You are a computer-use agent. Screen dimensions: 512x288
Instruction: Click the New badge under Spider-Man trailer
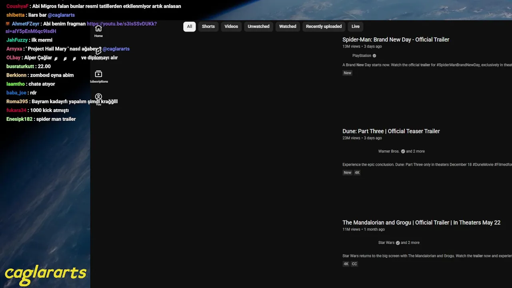(x=347, y=73)
